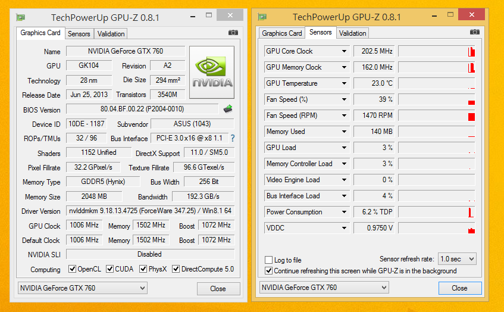The height and width of the screenshot is (312, 504).
Task: Click the GPU Core Clock history graph
Action: pyautogui.click(x=437, y=51)
